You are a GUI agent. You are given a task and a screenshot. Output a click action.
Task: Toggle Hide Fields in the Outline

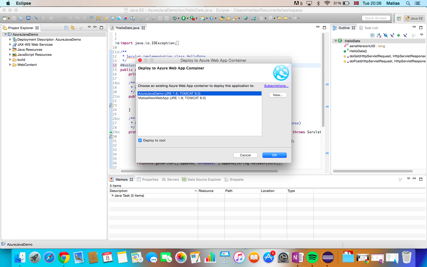(385, 35)
